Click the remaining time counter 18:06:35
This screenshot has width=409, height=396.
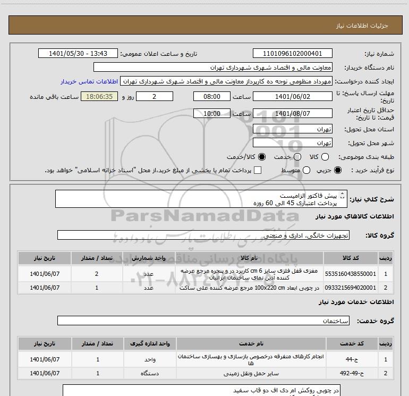pos(99,96)
